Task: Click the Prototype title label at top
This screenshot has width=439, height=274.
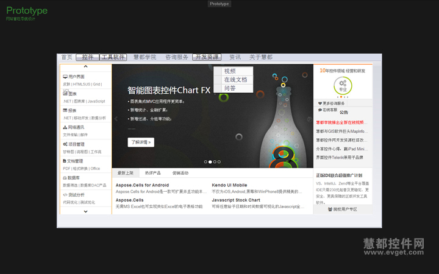Action: 220,4
